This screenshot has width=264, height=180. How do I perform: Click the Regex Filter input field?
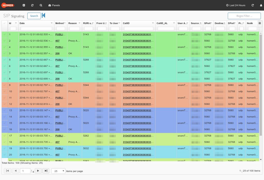click(244, 16)
